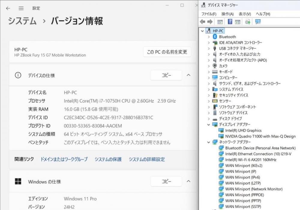Select the ディスク ドライブ icon
Viewport: 300px width, 210px height.
click(215, 119)
